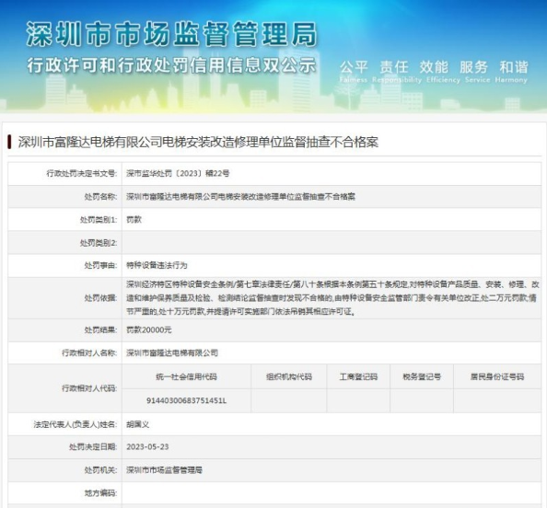
Task: Select the document number 深市监华处罚〔2023〕稽22号
Action: (x=178, y=173)
